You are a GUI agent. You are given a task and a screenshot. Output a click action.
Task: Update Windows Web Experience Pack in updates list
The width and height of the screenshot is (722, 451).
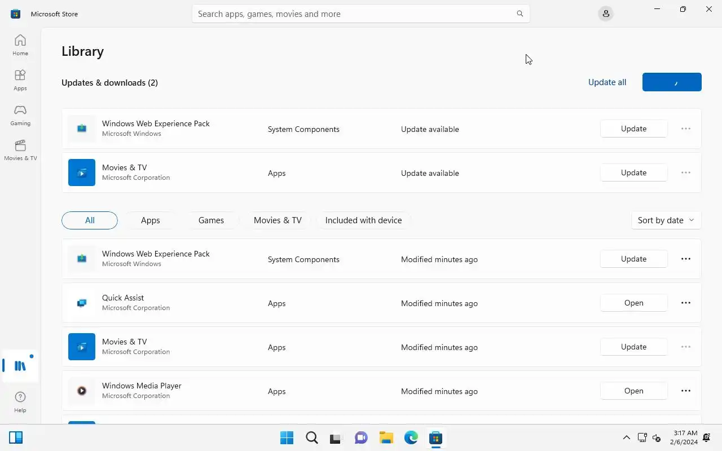(x=633, y=129)
